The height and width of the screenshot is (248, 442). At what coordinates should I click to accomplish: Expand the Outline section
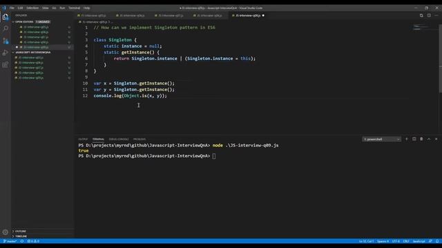[19, 231]
